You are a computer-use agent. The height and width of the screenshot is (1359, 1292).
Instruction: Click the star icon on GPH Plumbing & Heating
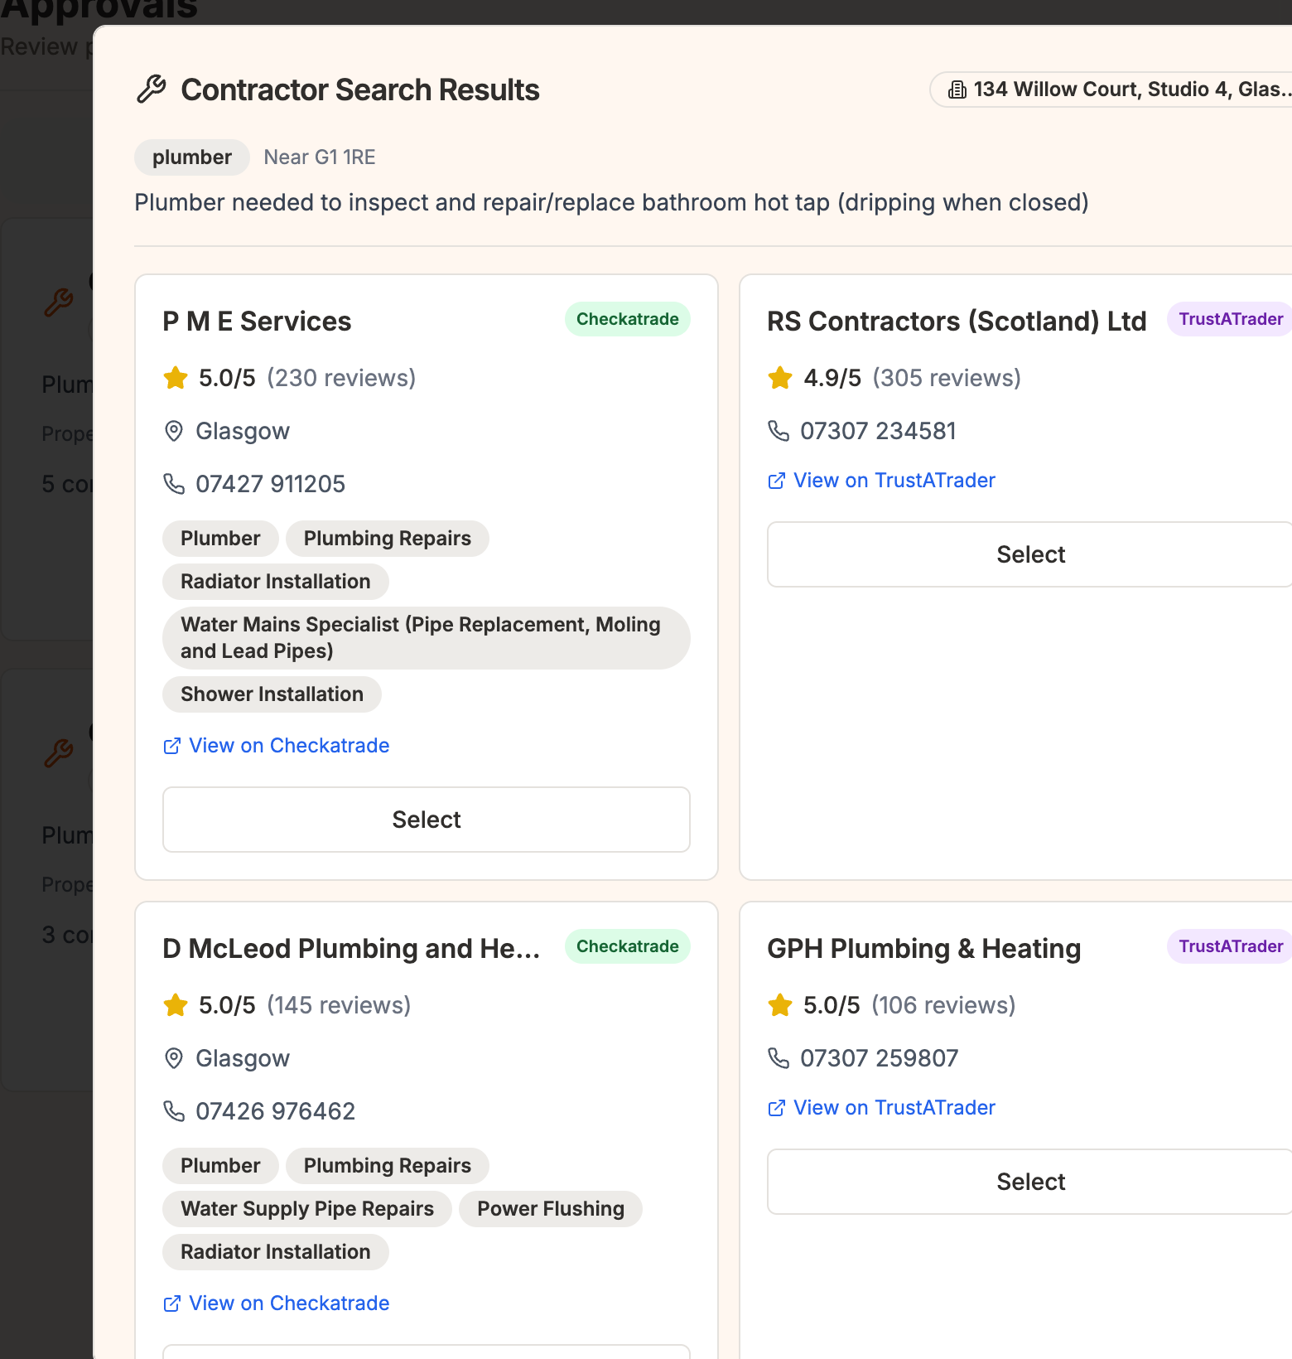coord(780,1005)
